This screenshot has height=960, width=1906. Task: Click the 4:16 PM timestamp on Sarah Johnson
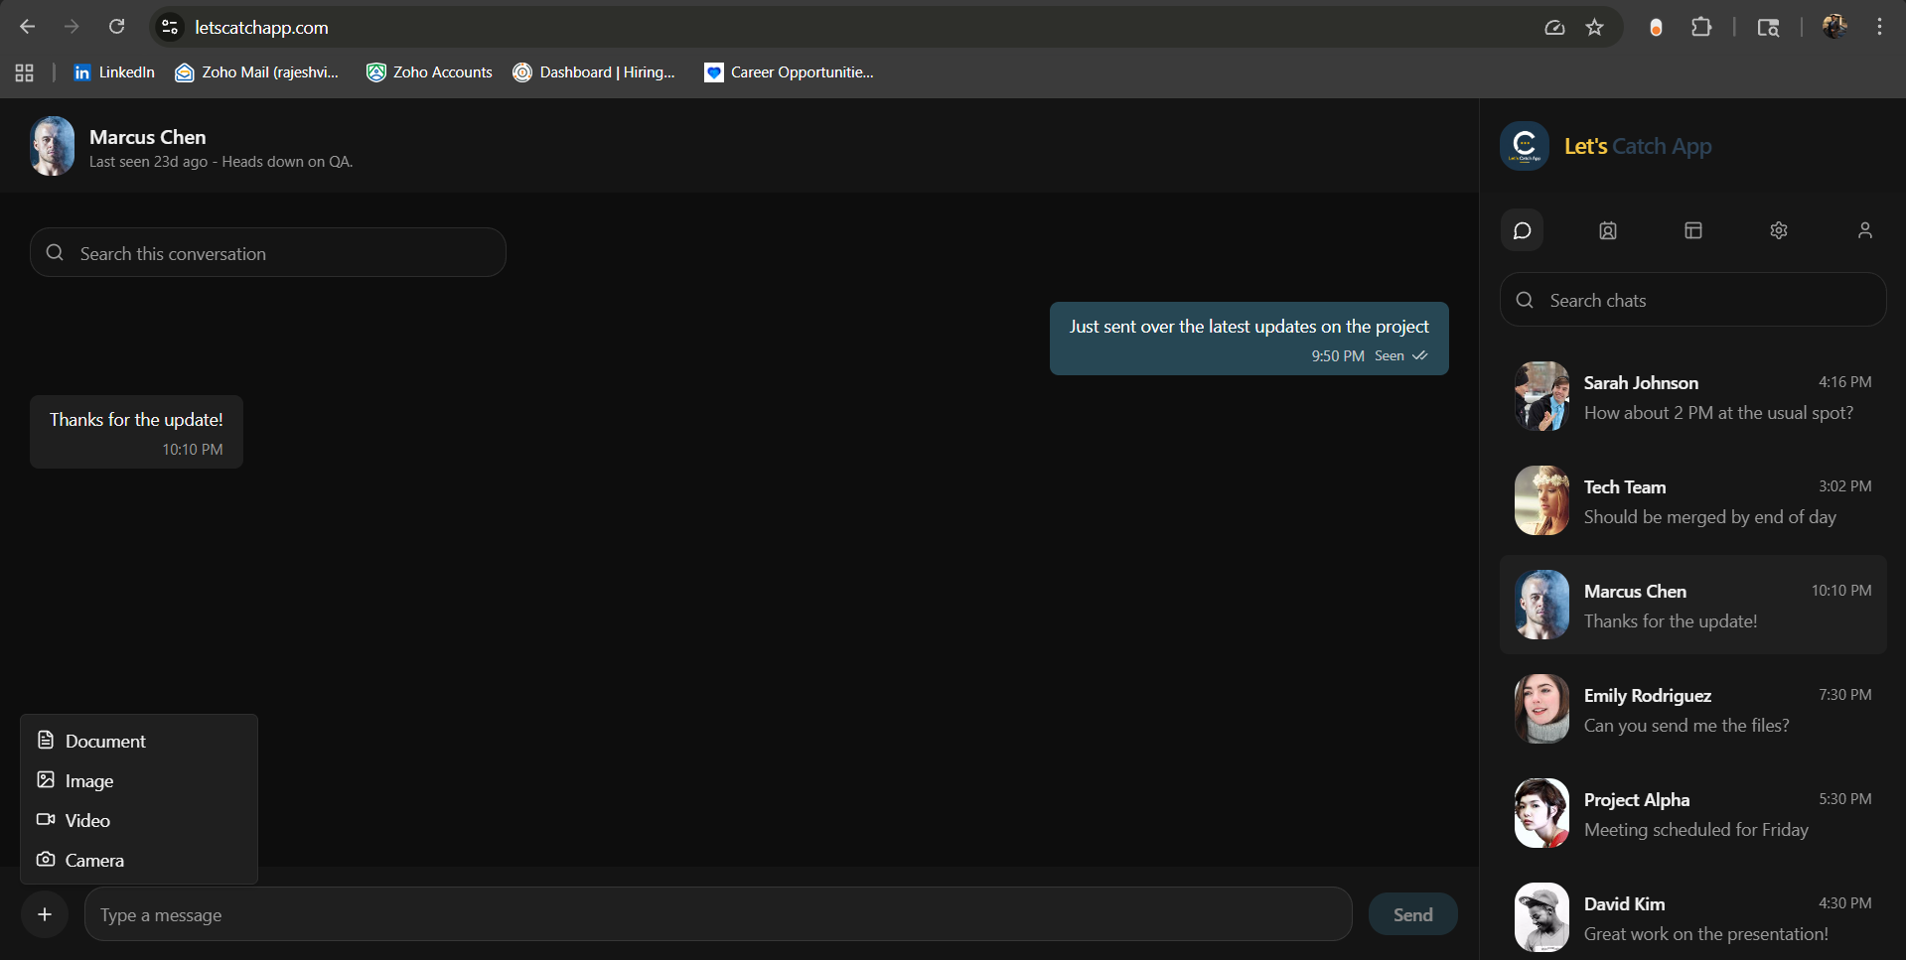1844,382
